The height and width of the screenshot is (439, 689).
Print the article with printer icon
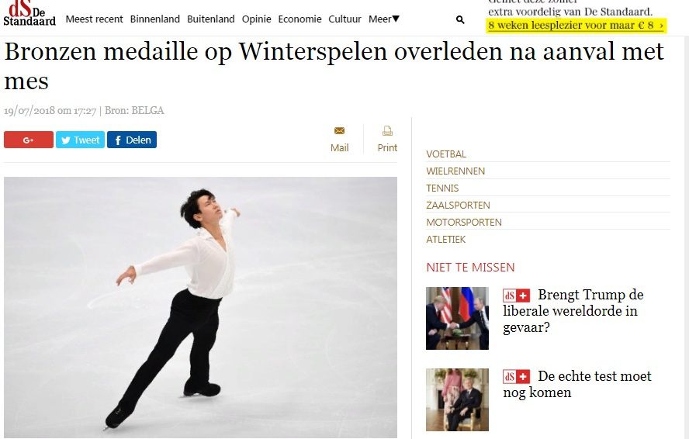point(387,130)
